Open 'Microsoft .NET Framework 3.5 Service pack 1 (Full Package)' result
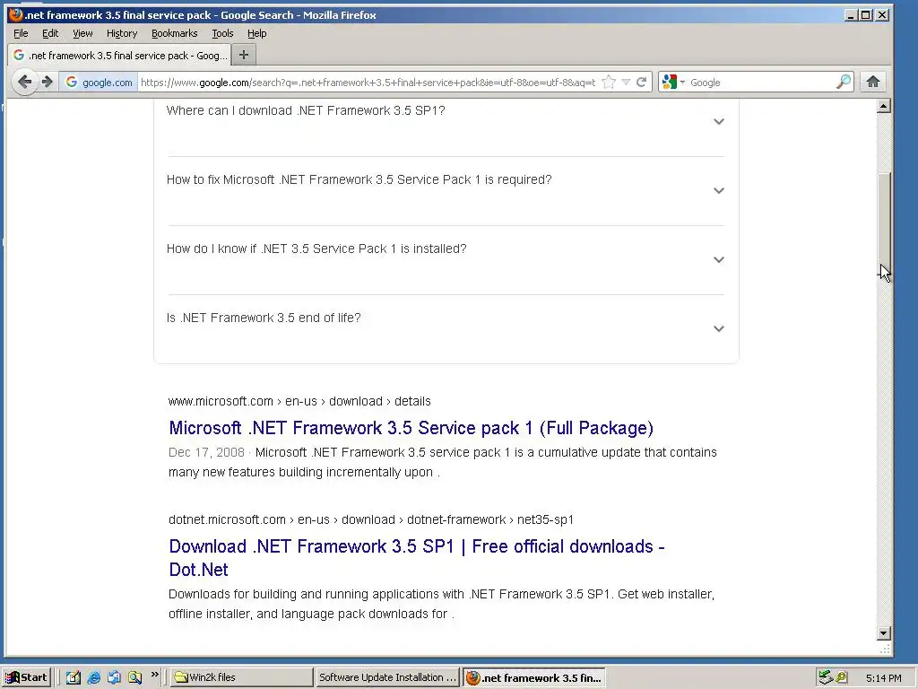 (411, 428)
